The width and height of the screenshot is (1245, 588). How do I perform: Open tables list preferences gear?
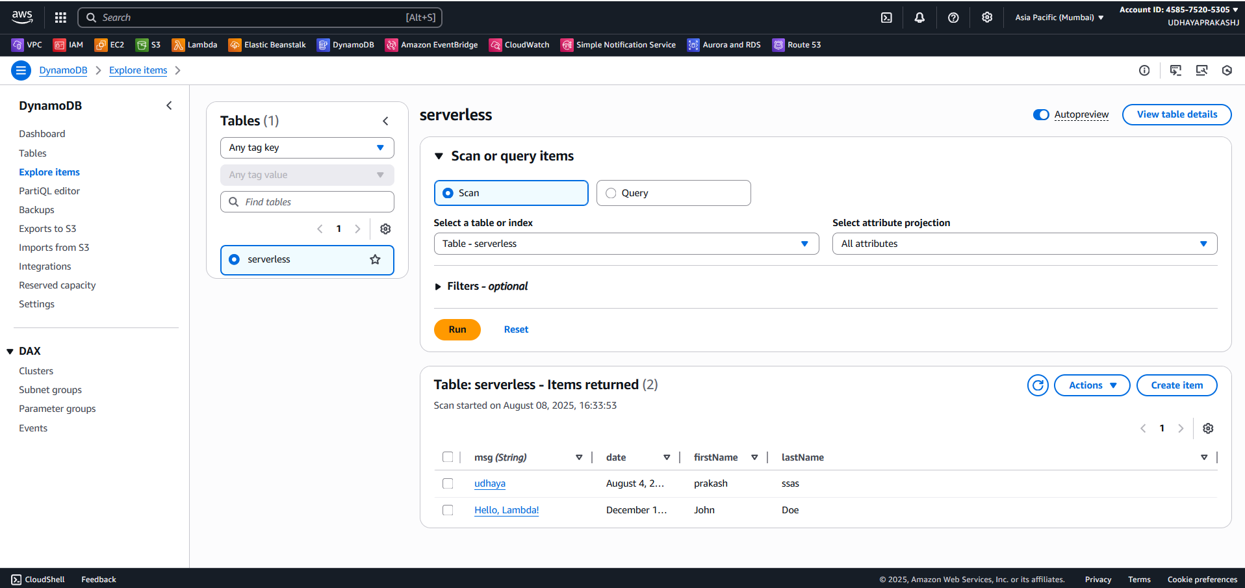385,229
